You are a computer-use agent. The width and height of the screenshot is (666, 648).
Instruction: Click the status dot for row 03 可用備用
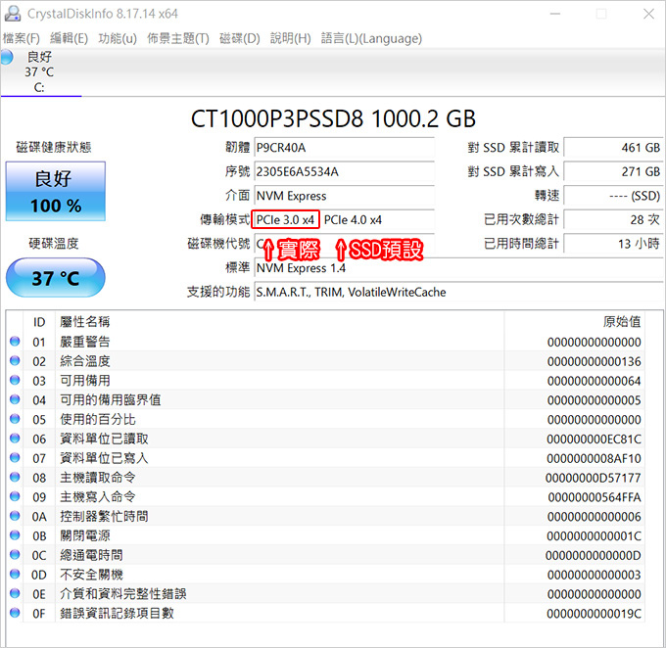click(15, 380)
